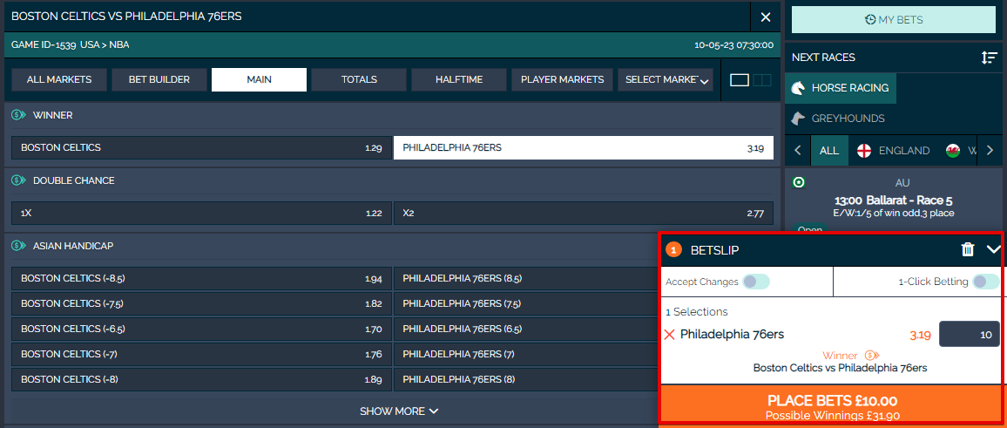Bet on Boston Celtics at 1.29

201,148
